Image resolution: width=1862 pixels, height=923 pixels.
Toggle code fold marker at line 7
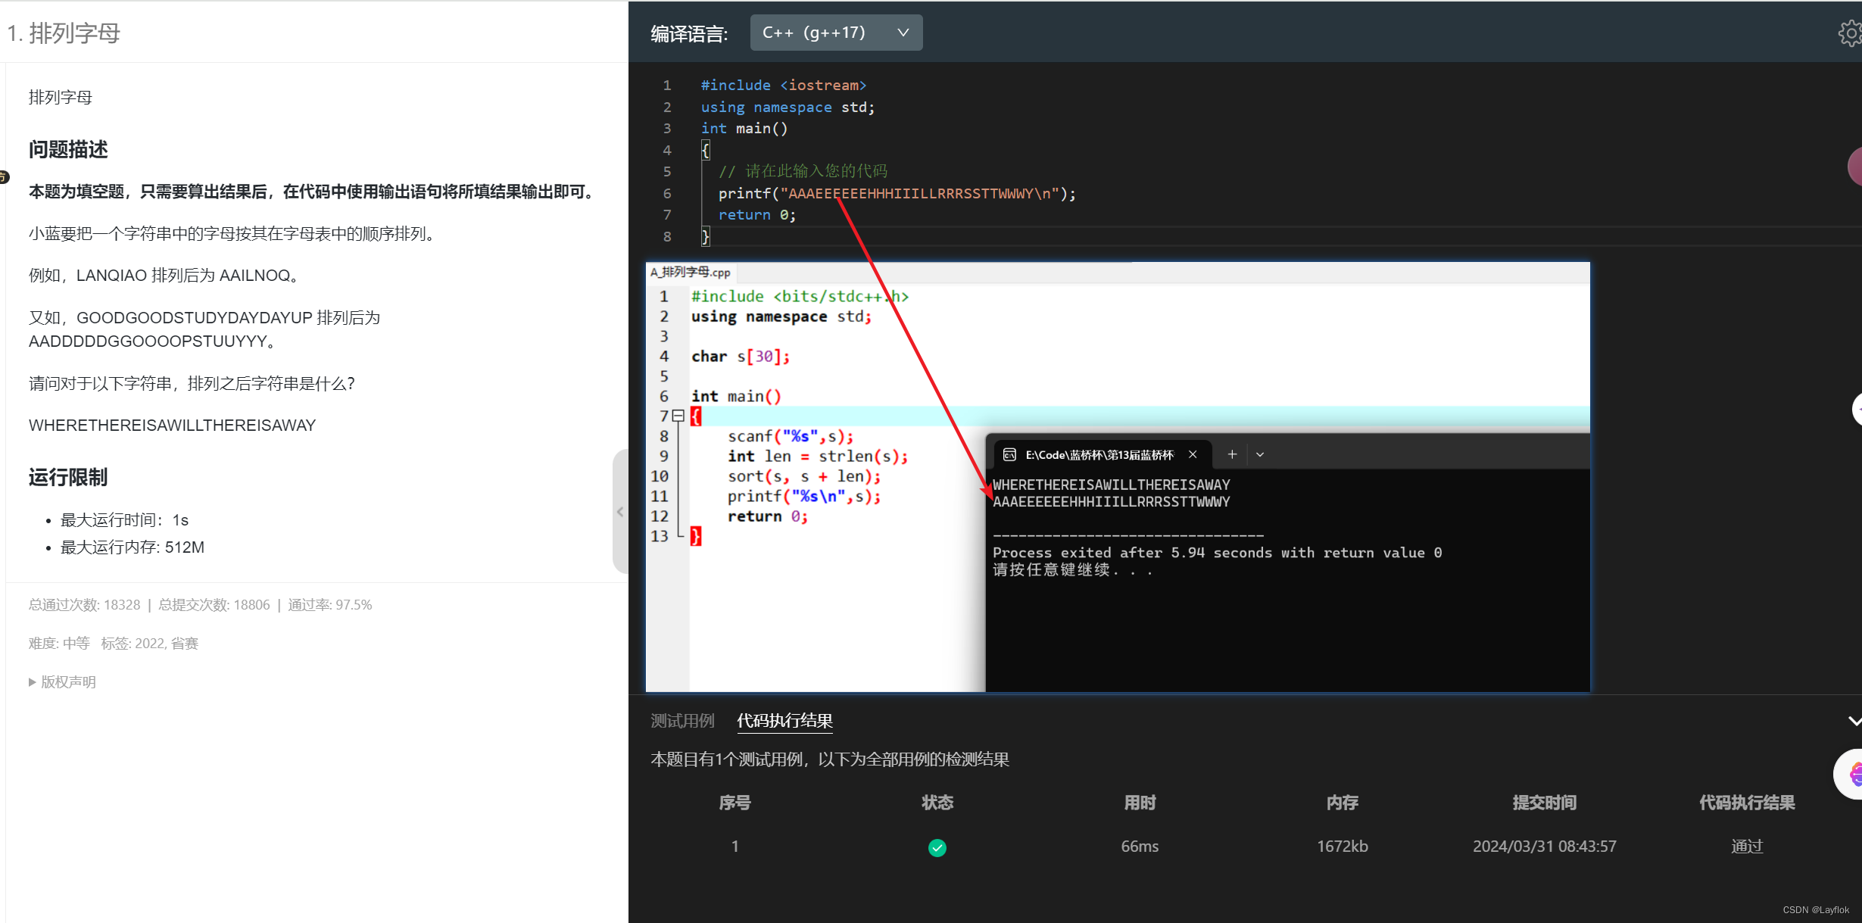(x=678, y=416)
